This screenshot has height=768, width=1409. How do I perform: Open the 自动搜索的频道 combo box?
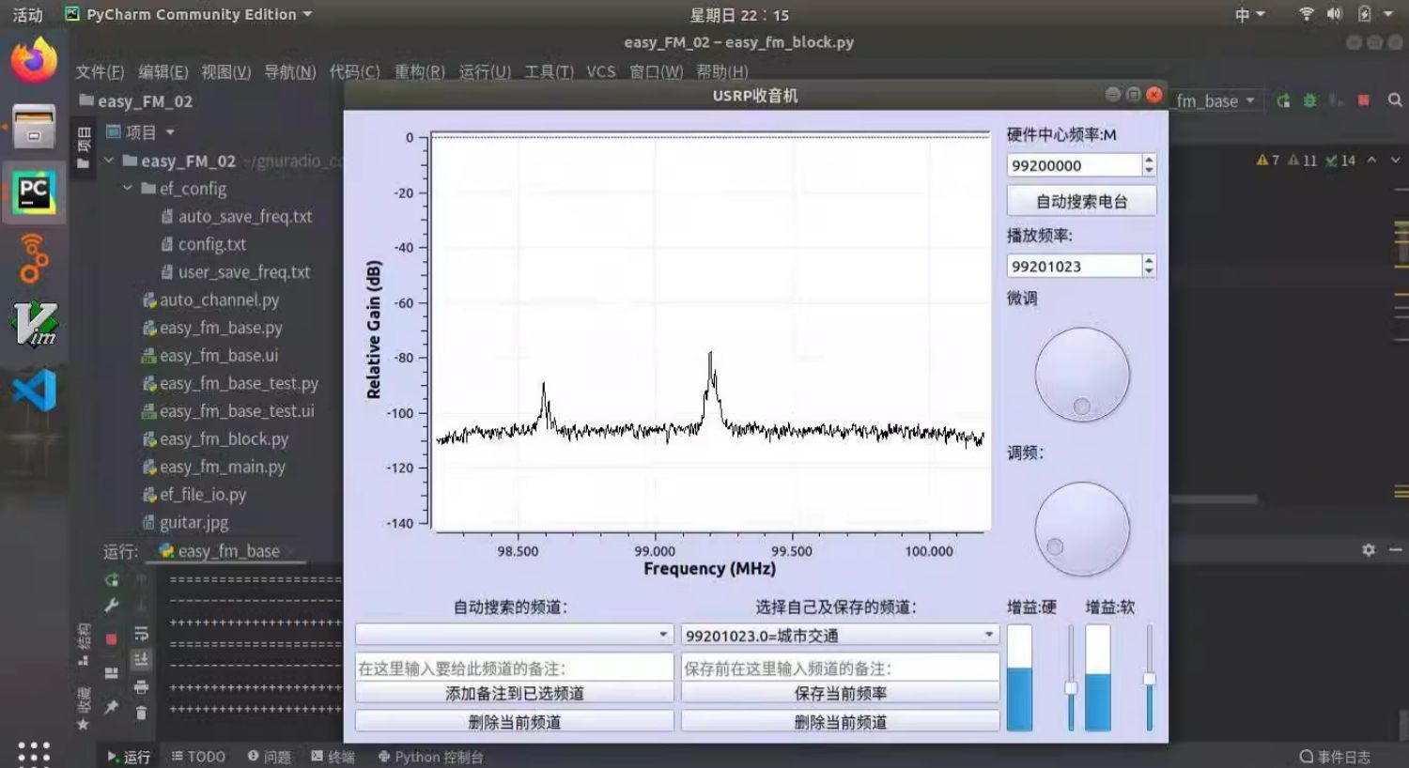click(514, 635)
